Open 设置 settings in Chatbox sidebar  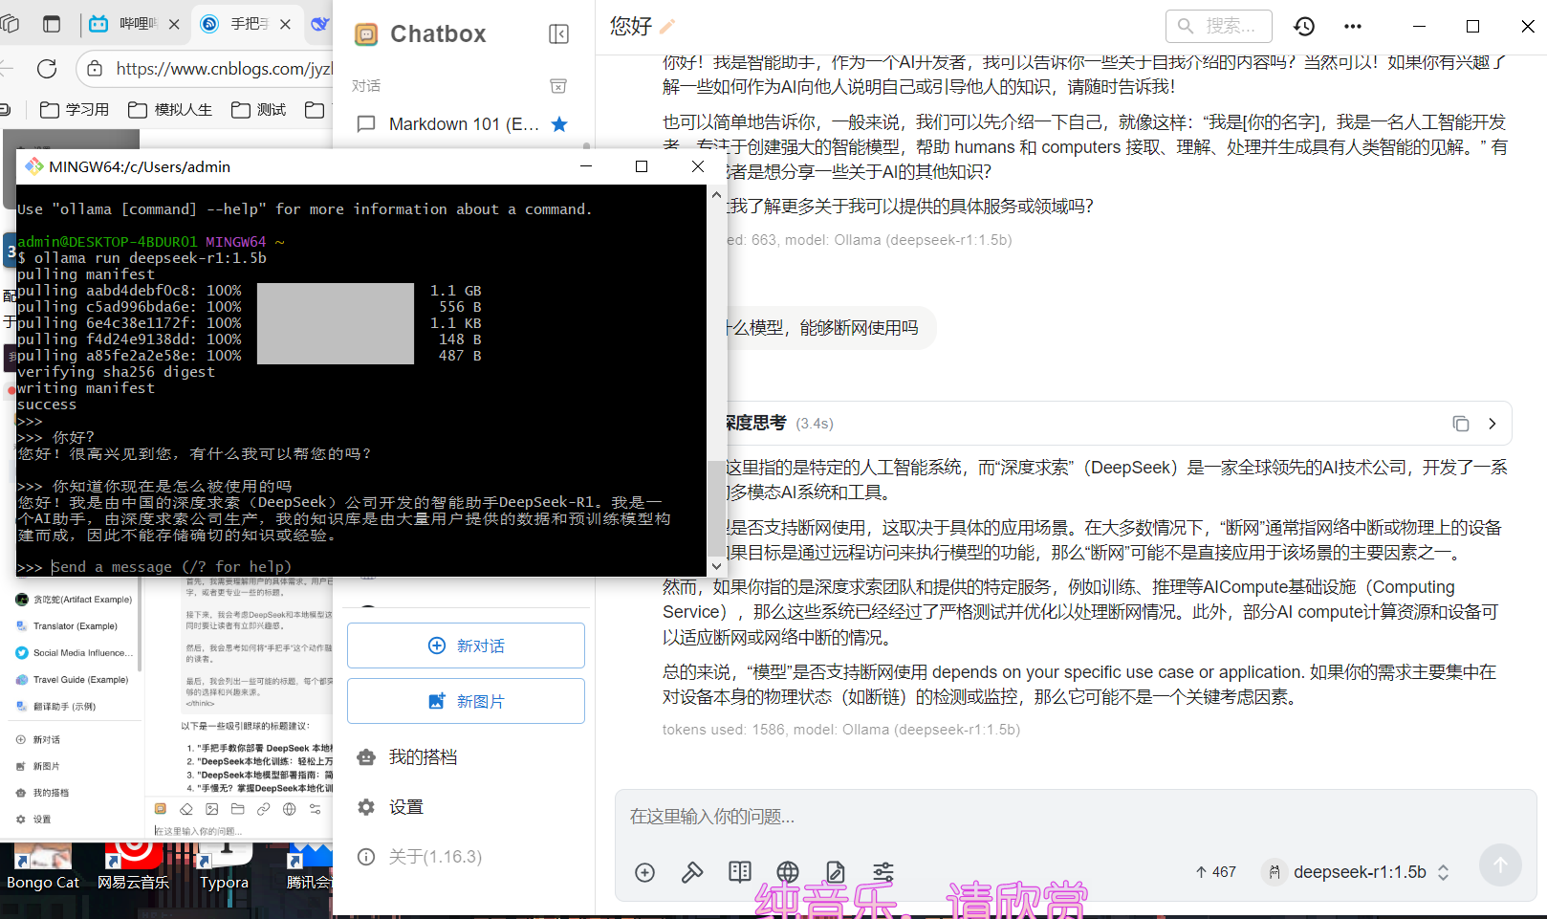click(405, 807)
